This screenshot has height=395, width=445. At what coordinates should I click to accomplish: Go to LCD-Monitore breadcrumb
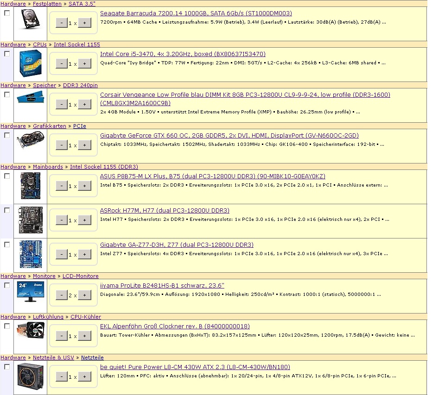81,276
